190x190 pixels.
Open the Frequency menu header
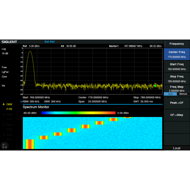tap(177, 44)
